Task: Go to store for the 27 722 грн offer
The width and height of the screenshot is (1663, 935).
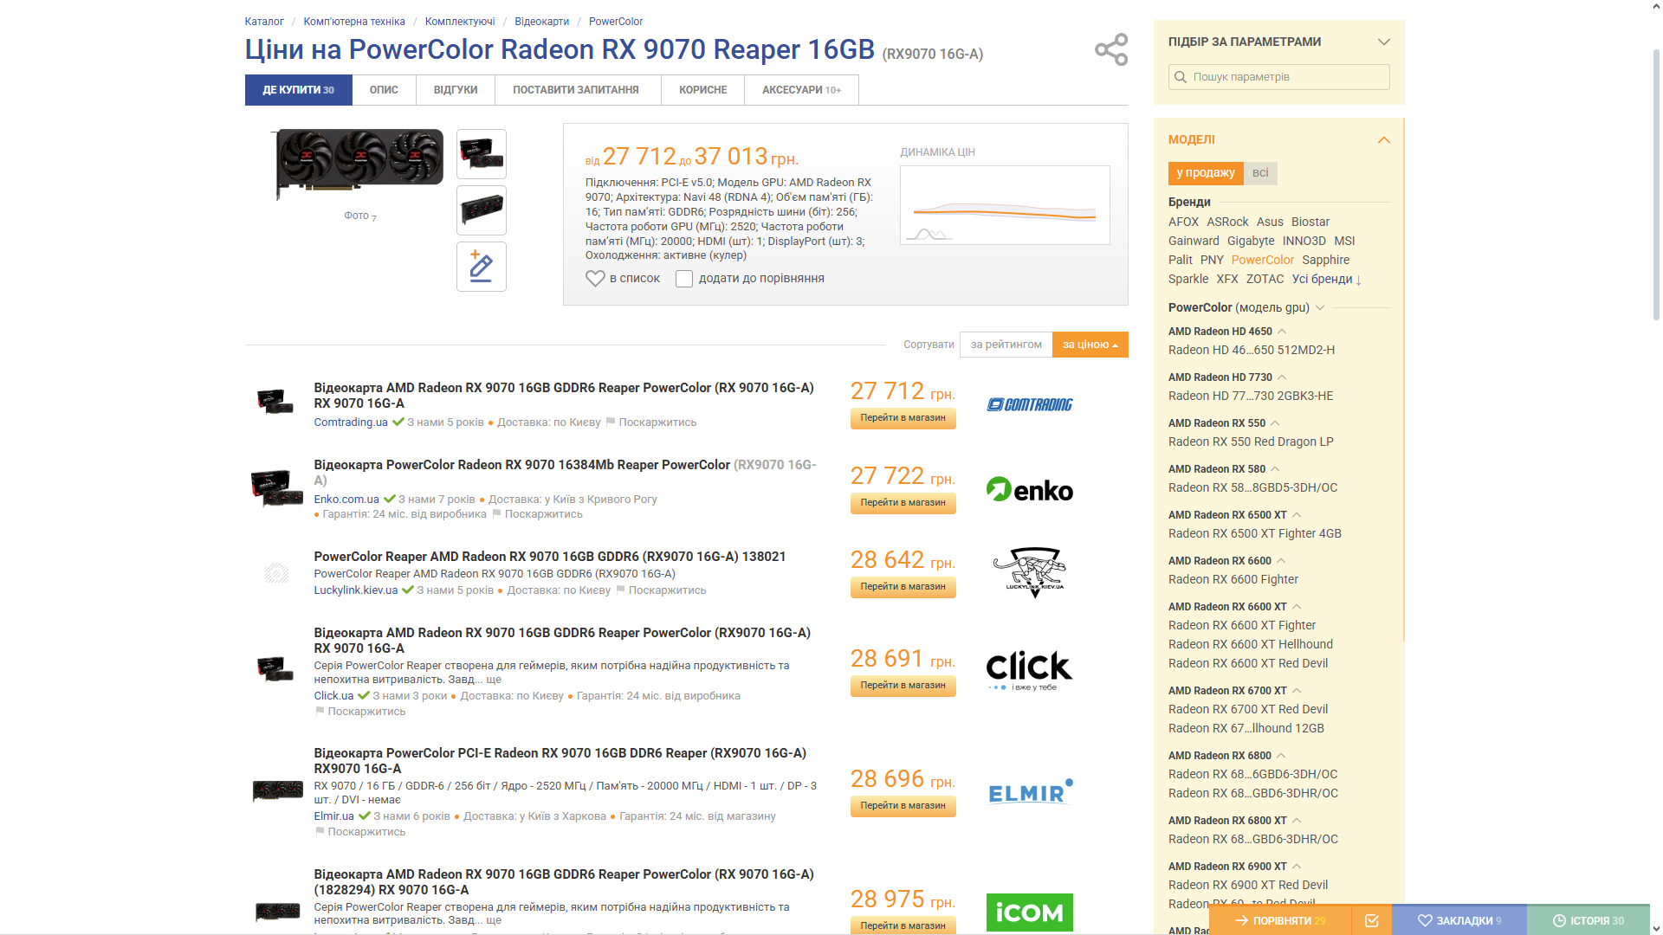Action: tap(903, 503)
